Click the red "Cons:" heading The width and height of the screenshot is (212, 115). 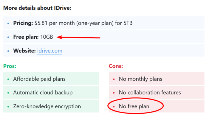click(x=116, y=66)
